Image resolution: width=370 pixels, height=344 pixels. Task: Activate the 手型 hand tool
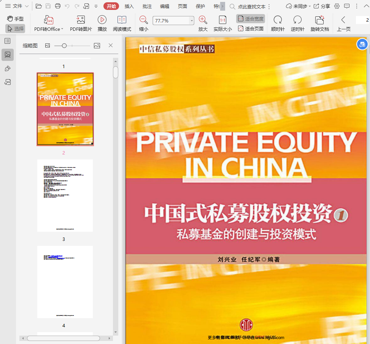pyautogui.click(x=15, y=19)
